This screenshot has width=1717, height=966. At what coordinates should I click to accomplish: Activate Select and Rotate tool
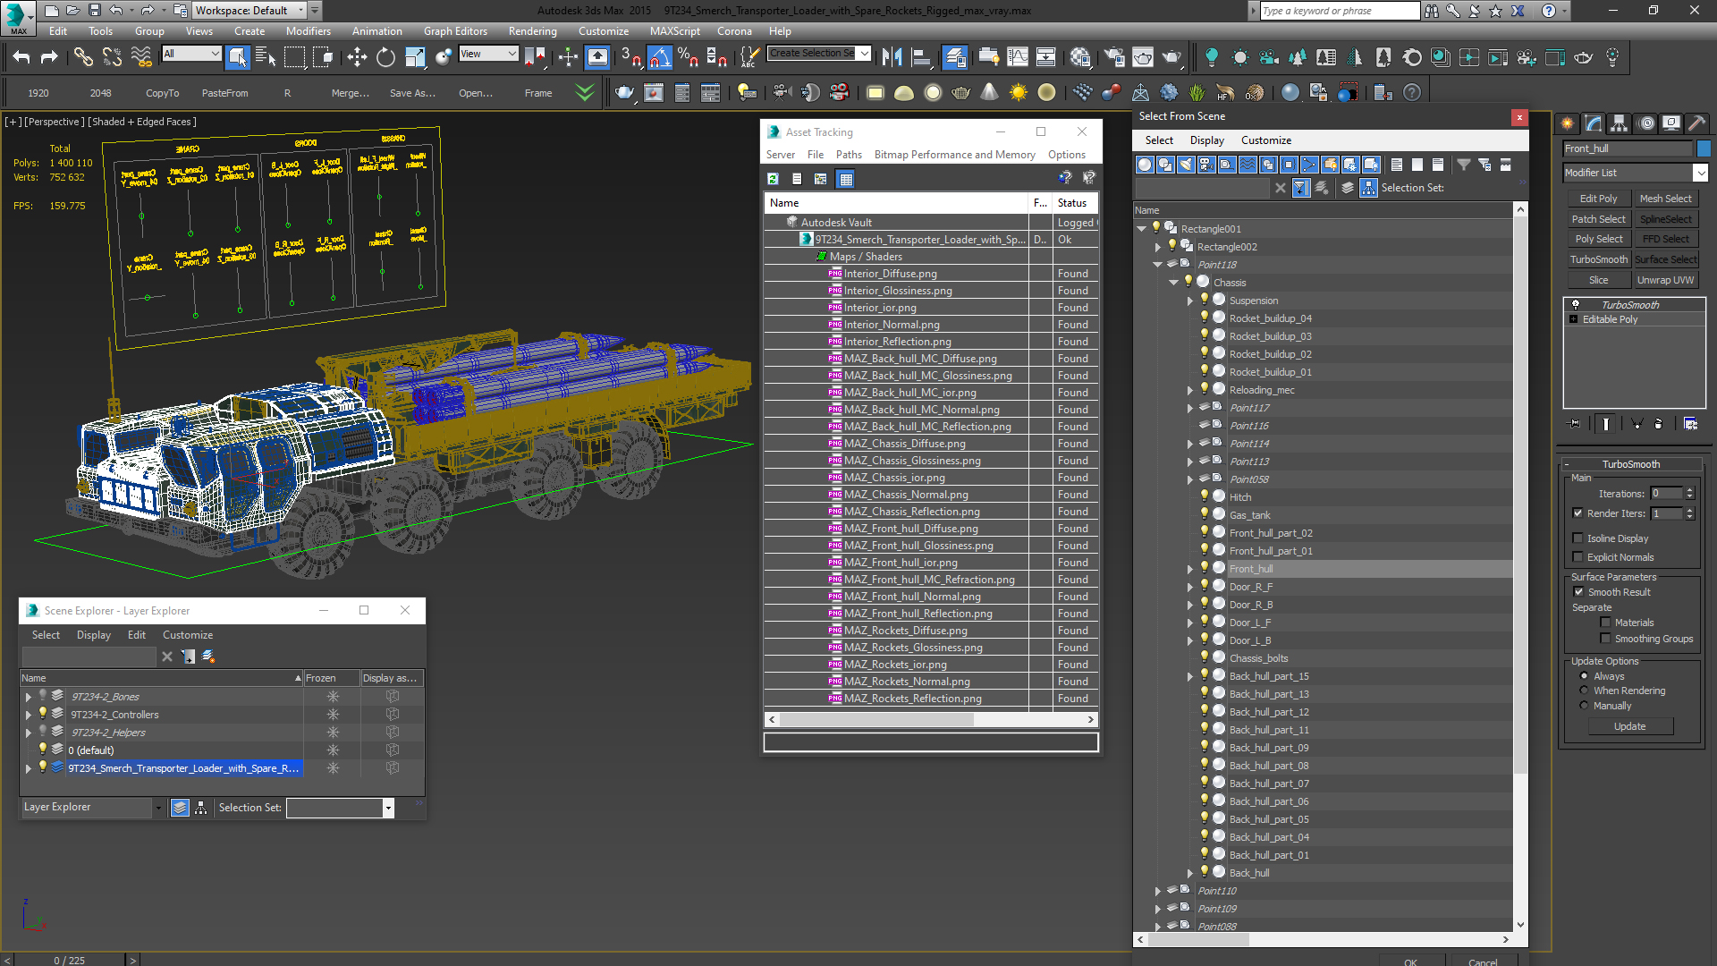[385, 57]
